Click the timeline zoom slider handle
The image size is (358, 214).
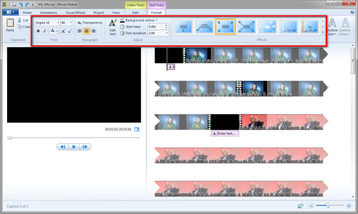(328, 206)
